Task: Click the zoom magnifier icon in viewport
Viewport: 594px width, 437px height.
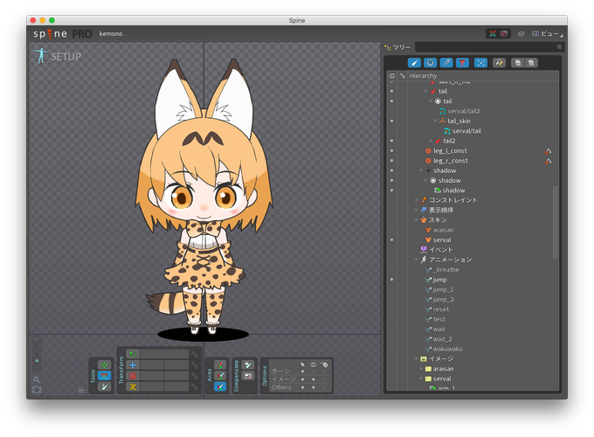Action: coord(37,379)
